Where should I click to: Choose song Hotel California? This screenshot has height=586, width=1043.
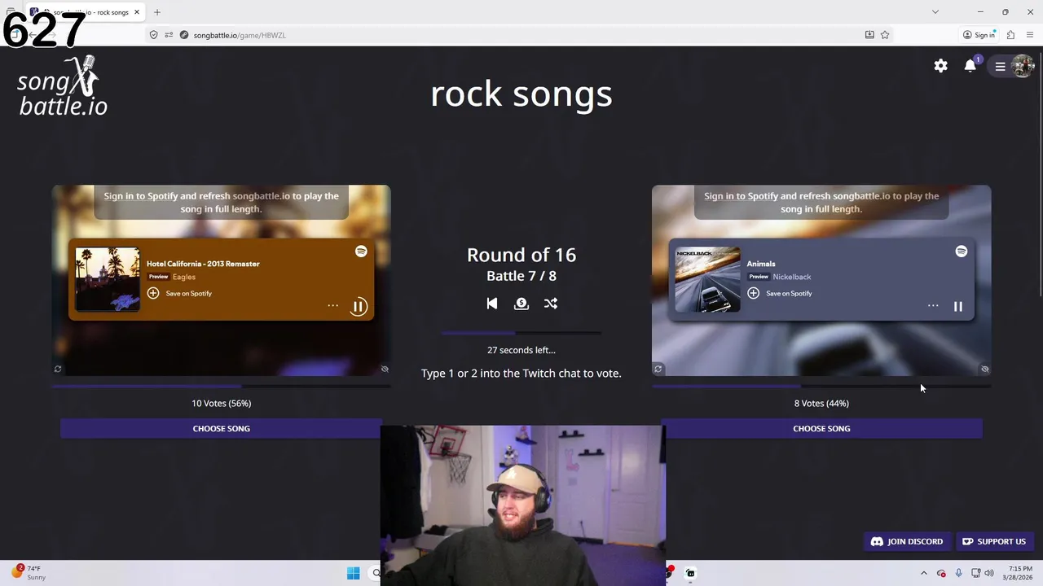click(222, 428)
